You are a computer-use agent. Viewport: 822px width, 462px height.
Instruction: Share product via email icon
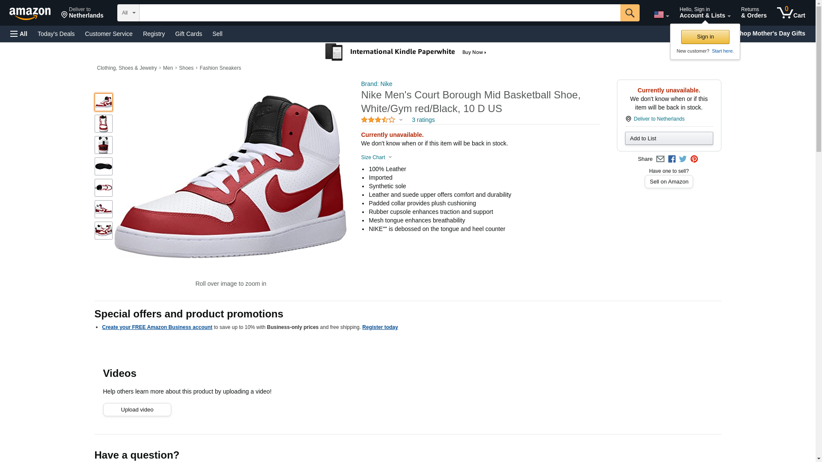[x=660, y=159]
